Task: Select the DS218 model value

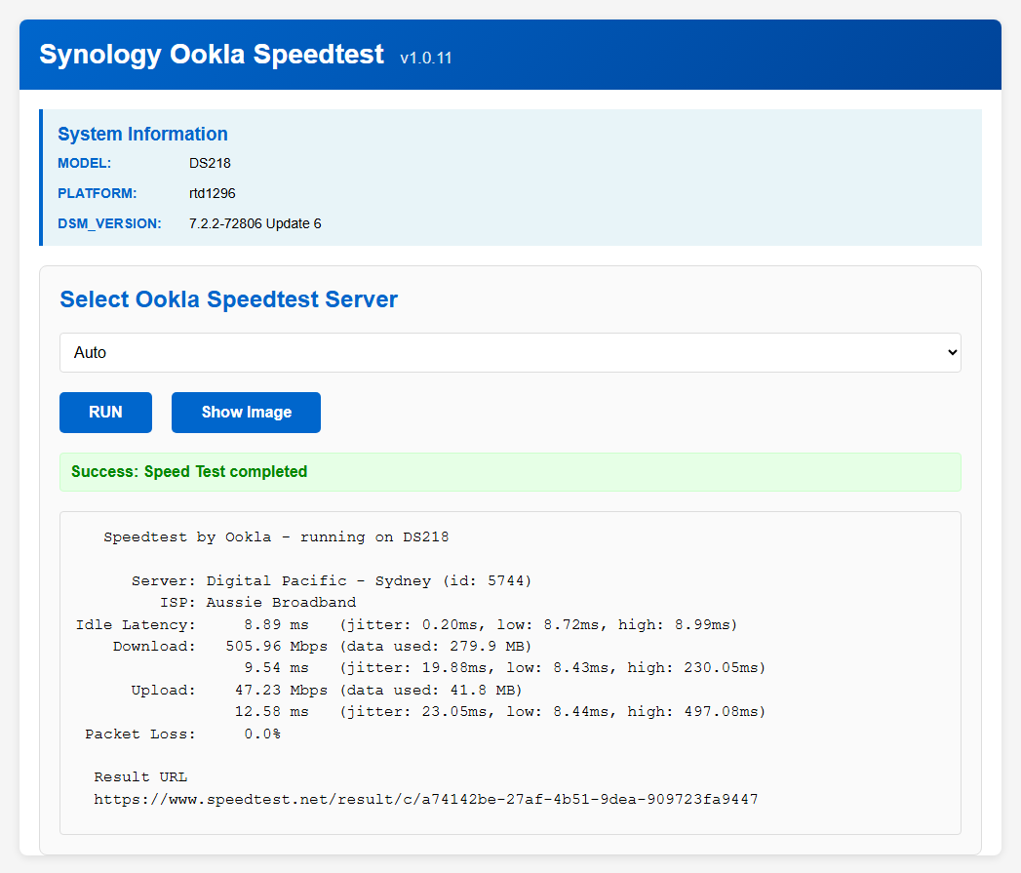Action: [210, 164]
